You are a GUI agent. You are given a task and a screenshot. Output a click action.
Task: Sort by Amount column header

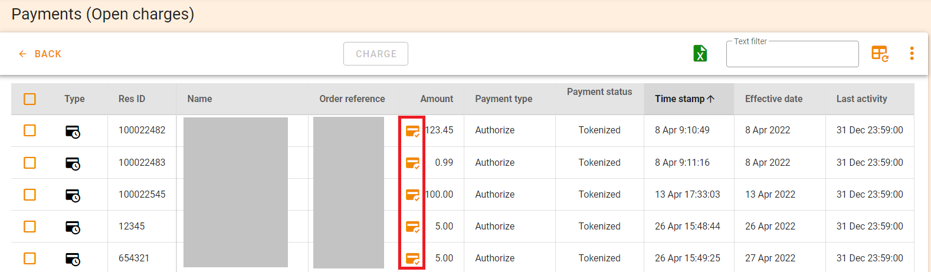437,99
